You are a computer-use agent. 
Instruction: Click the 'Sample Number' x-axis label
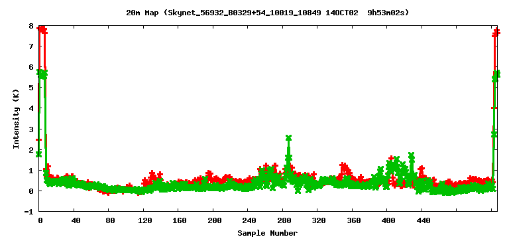pyautogui.click(x=268, y=233)
